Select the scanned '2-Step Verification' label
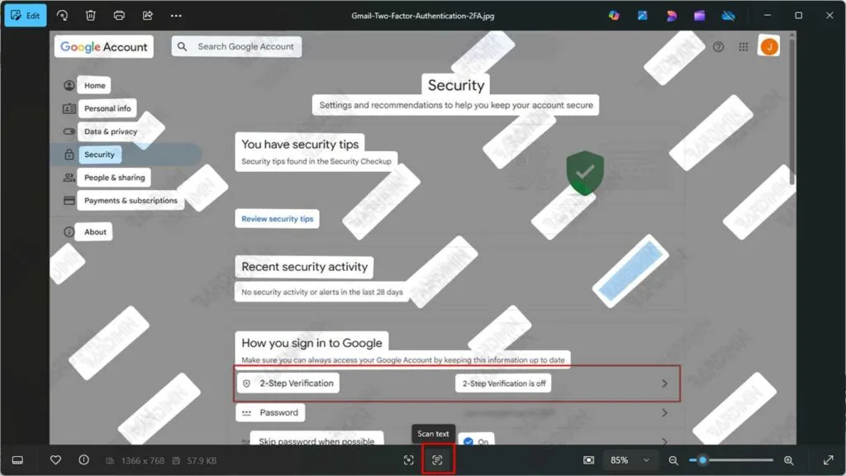The image size is (846, 476). pyautogui.click(x=297, y=383)
